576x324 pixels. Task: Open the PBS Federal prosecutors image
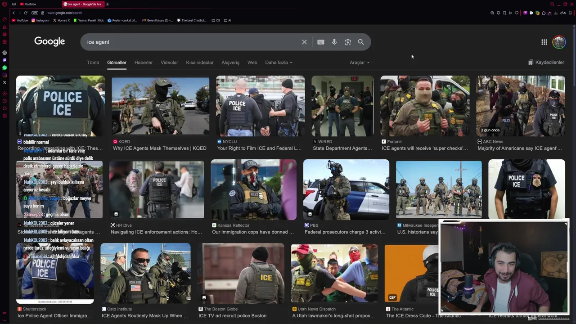click(346, 189)
